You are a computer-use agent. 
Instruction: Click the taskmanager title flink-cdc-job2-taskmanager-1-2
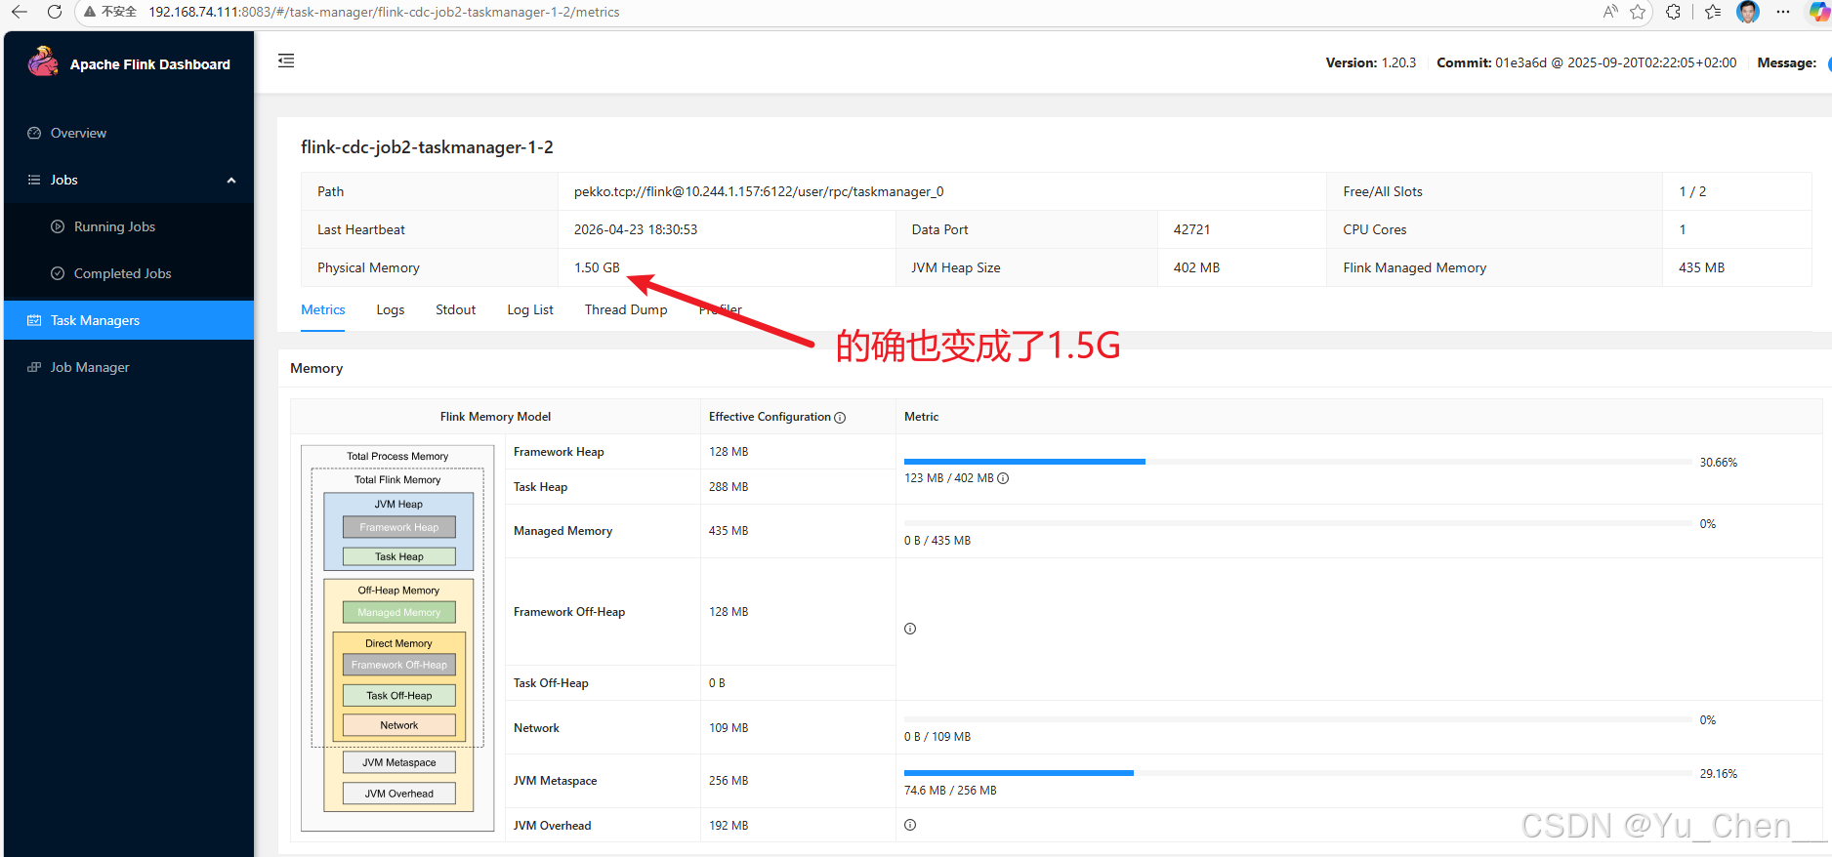(427, 147)
